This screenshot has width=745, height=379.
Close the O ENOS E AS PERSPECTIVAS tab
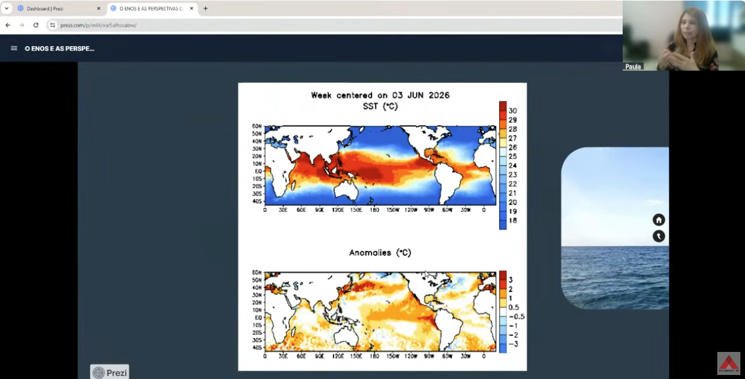pos(192,9)
